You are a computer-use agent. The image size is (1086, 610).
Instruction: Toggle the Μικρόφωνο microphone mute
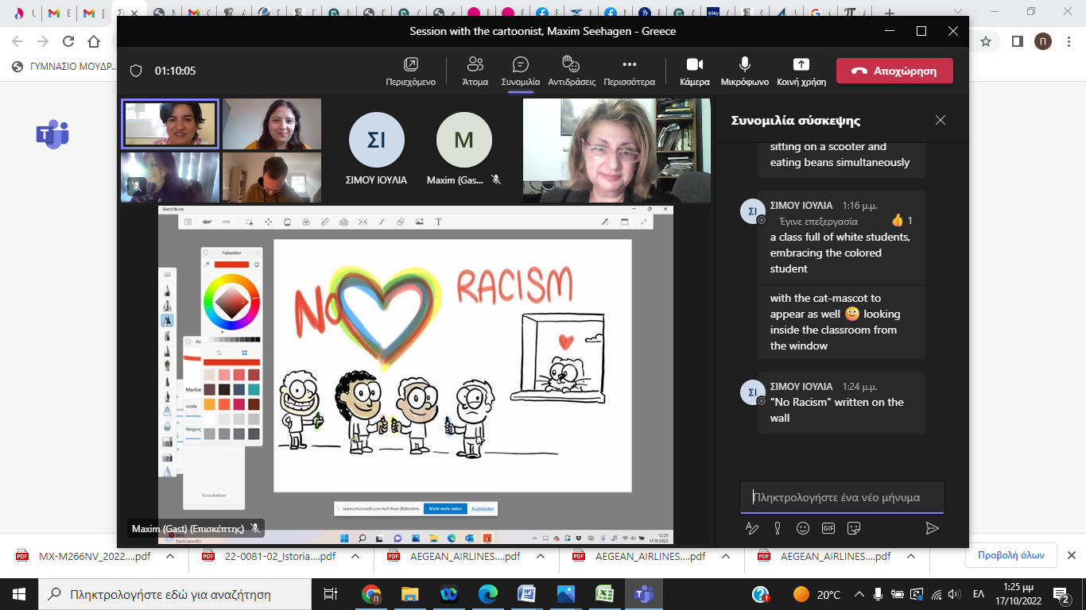pos(744,71)
